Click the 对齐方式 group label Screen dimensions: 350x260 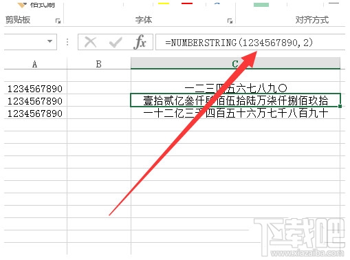[311, 20]
